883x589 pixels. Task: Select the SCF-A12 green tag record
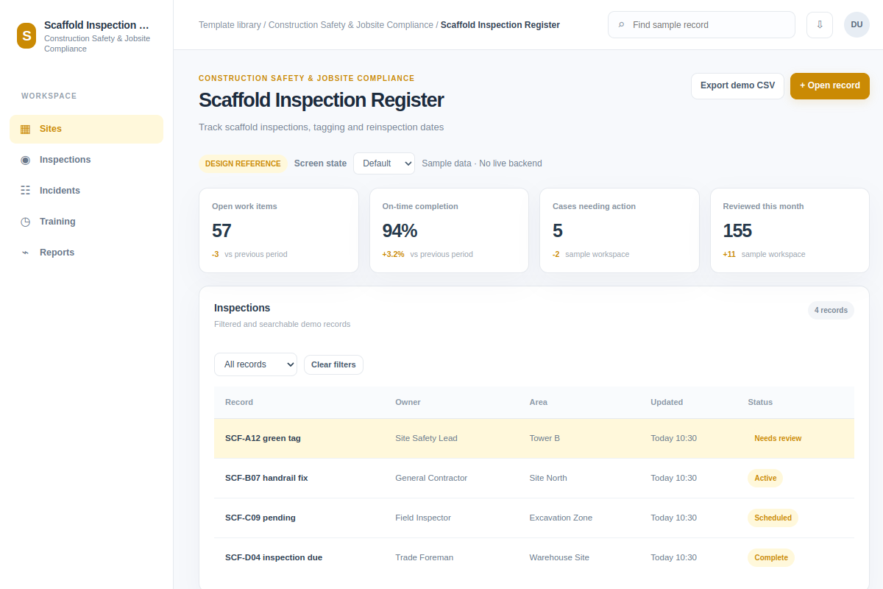pyautogui.click(x=534, y=438)
